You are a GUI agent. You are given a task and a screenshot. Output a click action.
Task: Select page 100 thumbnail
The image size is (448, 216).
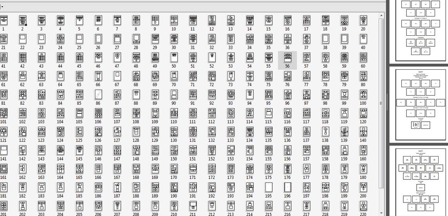(363, 95)
